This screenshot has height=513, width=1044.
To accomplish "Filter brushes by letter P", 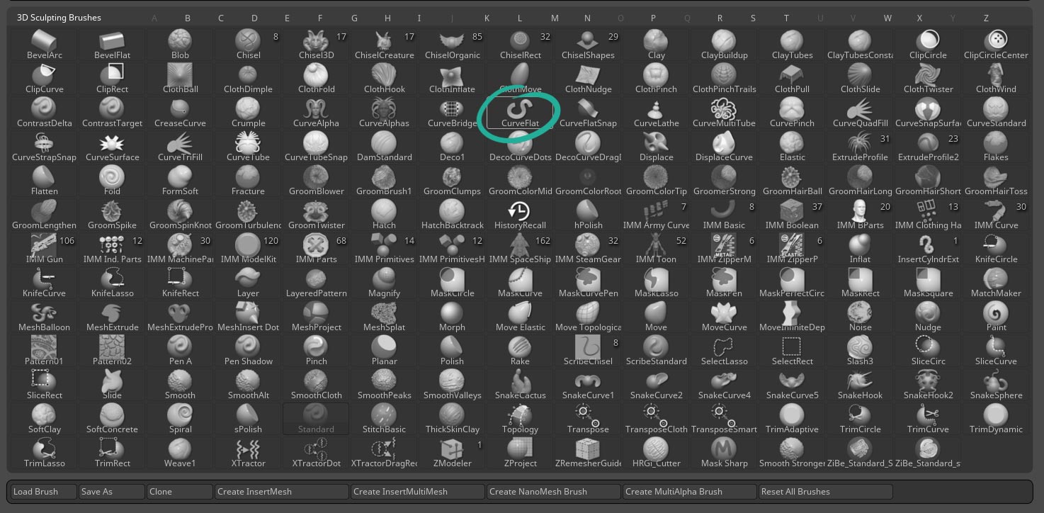I will [653, 18].
